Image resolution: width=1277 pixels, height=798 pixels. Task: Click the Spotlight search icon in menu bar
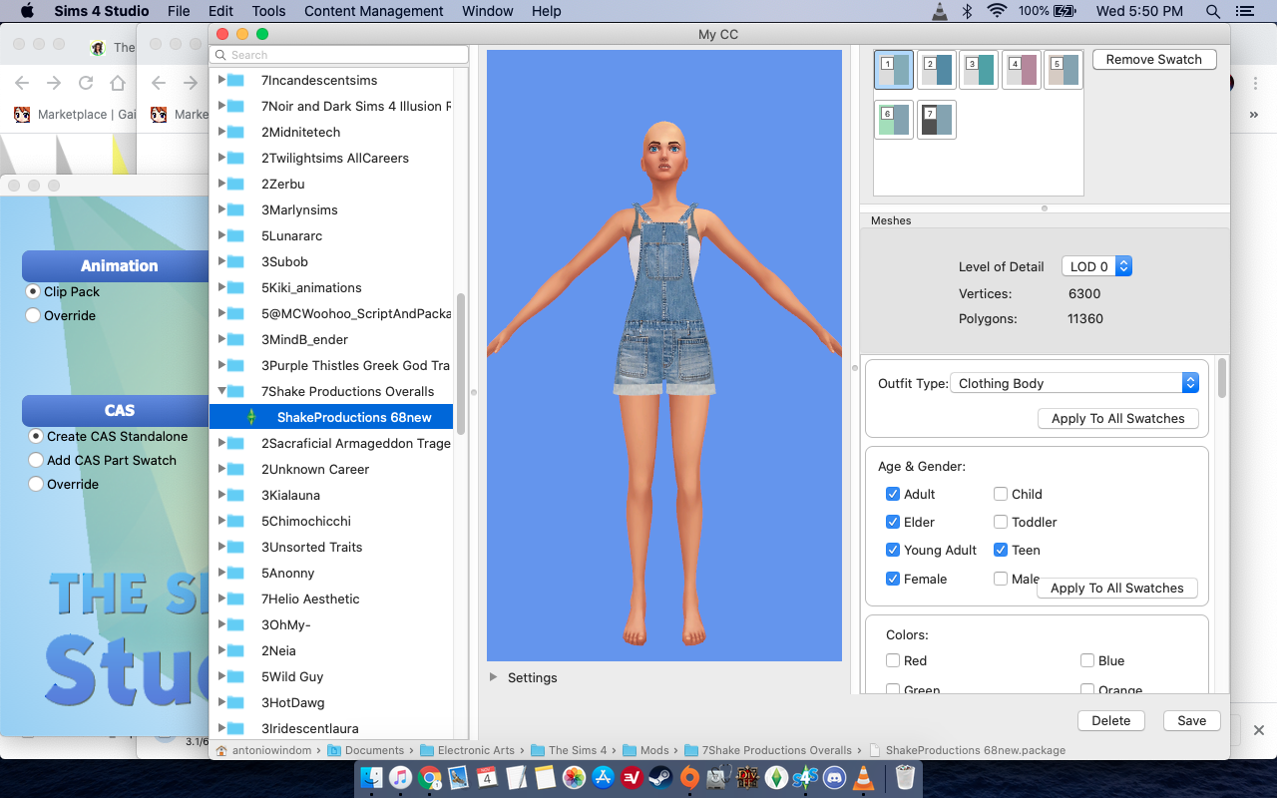[x=1213, y=11]
